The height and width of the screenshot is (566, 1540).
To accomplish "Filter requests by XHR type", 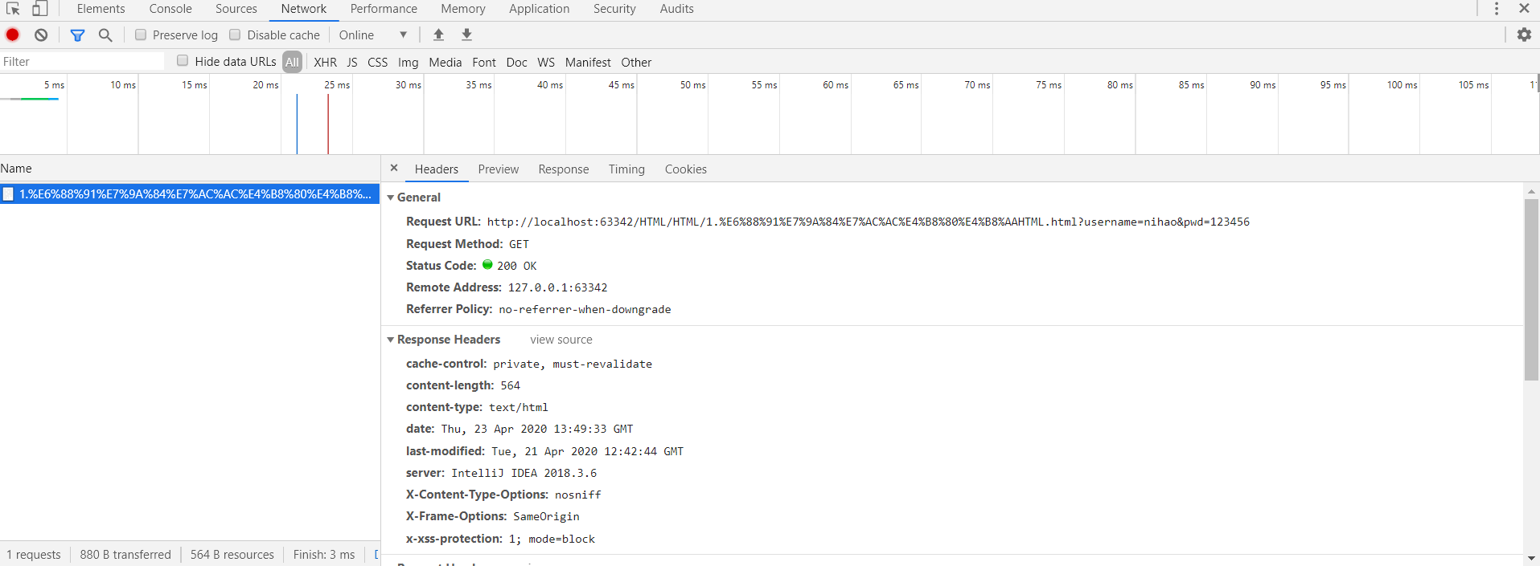I will point(325,62).
